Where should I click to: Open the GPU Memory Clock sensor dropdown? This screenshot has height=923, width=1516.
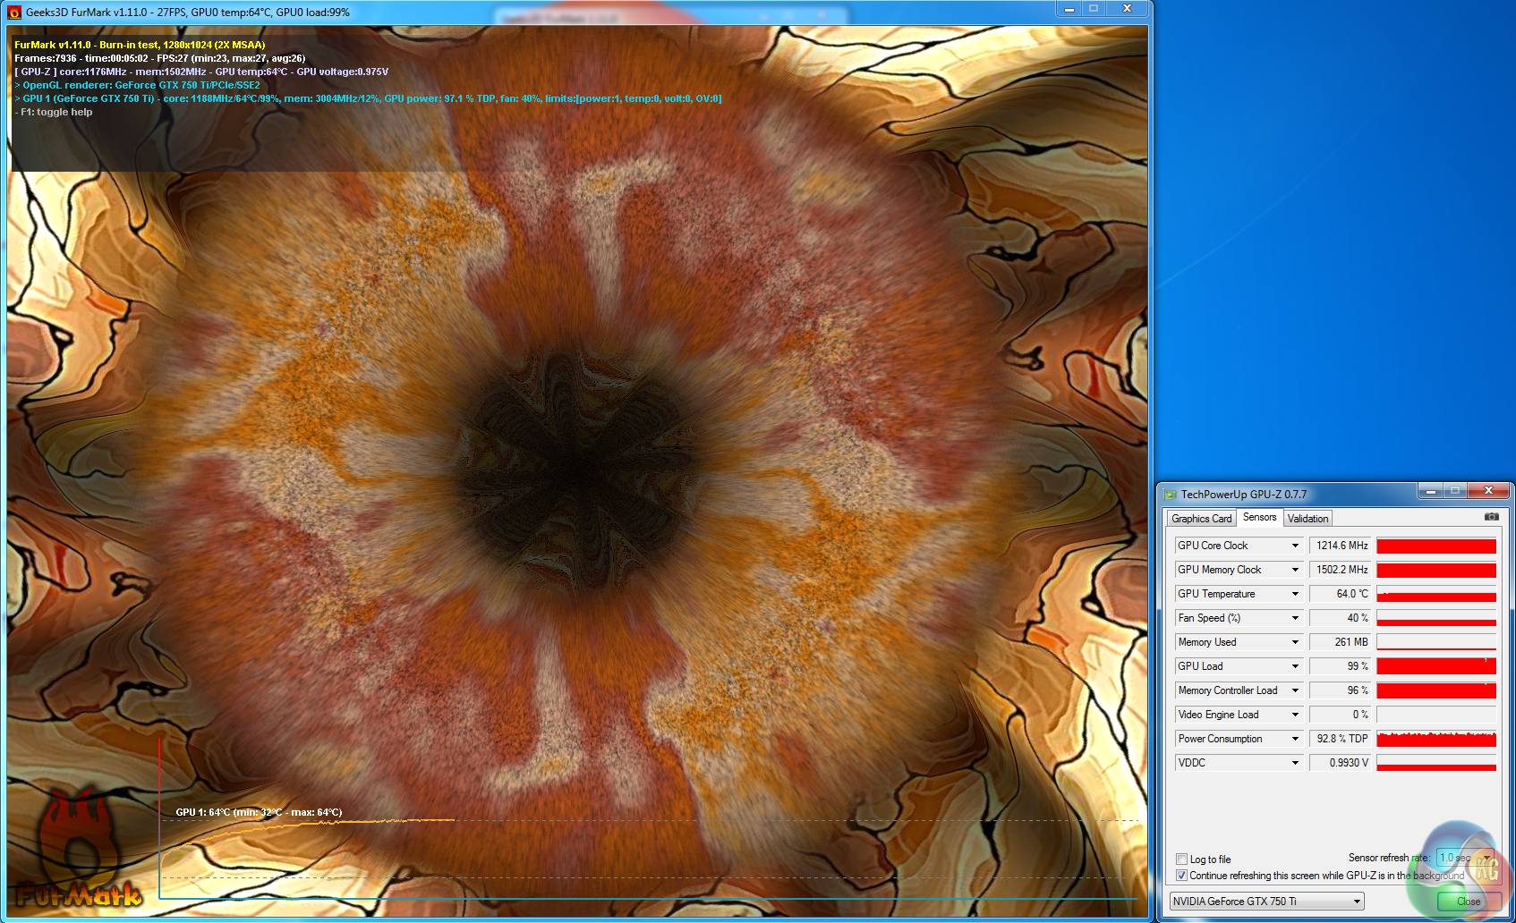pyautogui.click(x=1294, y=570)
